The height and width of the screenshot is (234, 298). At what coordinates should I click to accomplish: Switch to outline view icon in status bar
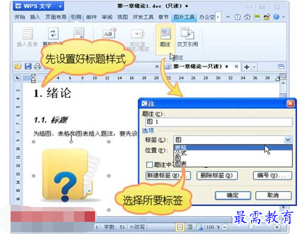click(x=190, y=227)
